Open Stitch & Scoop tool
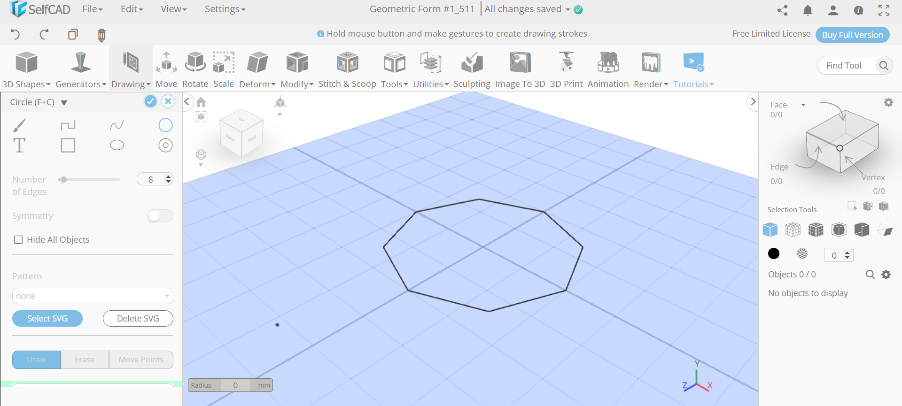This screenshot has width=902, height=406. pyautogui.click(x=347, y=69)
